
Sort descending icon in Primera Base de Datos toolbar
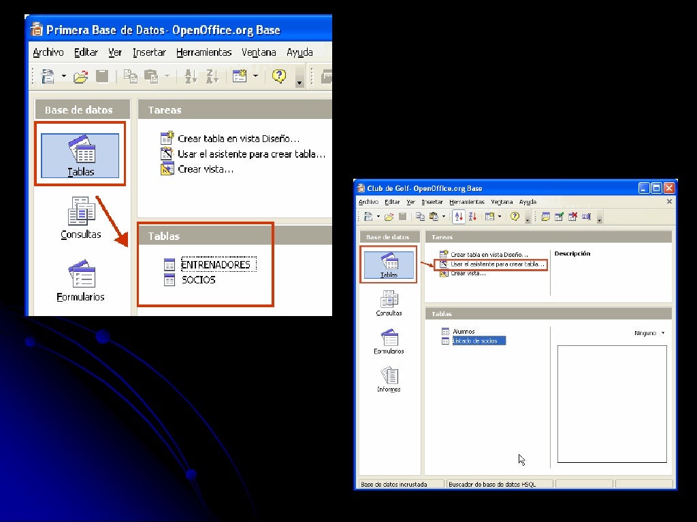(212, 76)
